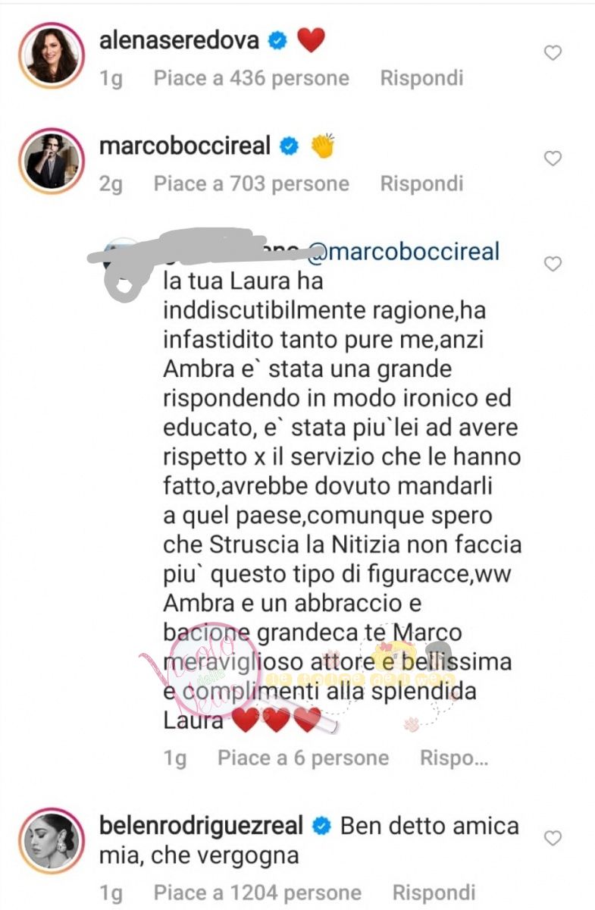Click marcoboccireal's verified badge

289,146
